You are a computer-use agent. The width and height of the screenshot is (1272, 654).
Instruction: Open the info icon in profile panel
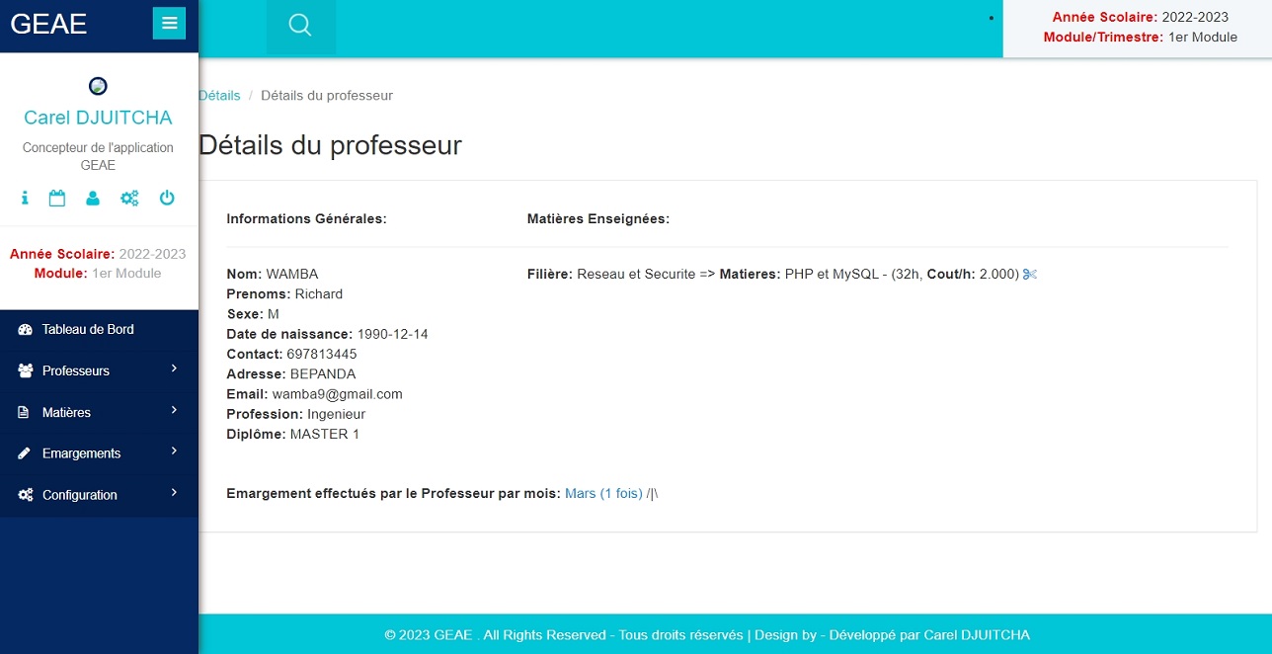click(25, 199)
